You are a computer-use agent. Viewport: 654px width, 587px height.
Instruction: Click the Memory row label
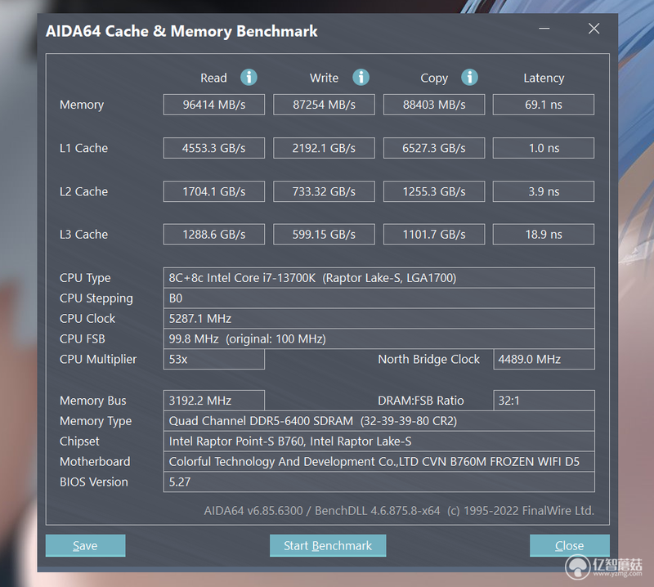[x=82, y=105]
